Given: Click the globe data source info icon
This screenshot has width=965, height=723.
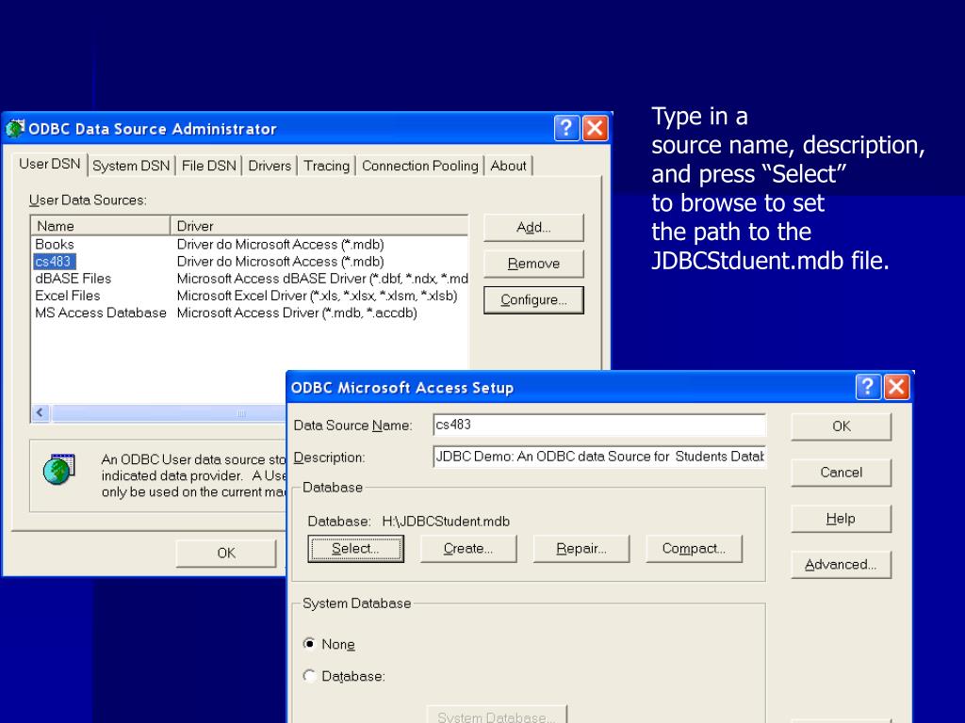Looking at the screenshot, I should 59,469.
